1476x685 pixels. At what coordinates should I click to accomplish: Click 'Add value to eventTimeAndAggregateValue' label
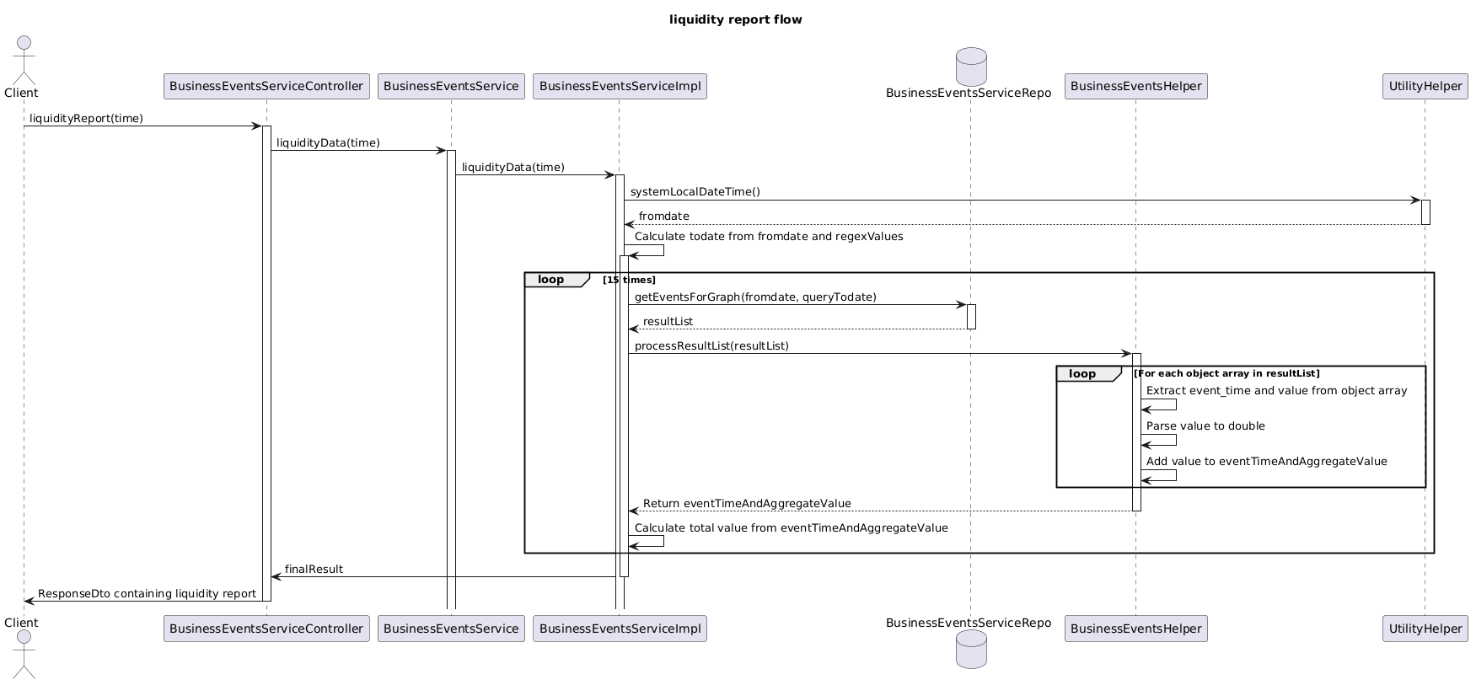(1267, 462)
